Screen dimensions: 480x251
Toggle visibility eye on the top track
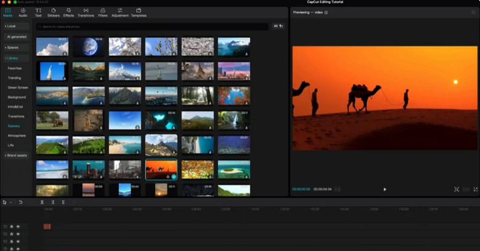coord(18,226)
